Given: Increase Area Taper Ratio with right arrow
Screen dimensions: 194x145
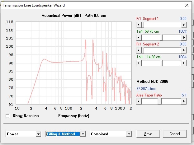Looking at the screenshot, I should pos(184,101).
